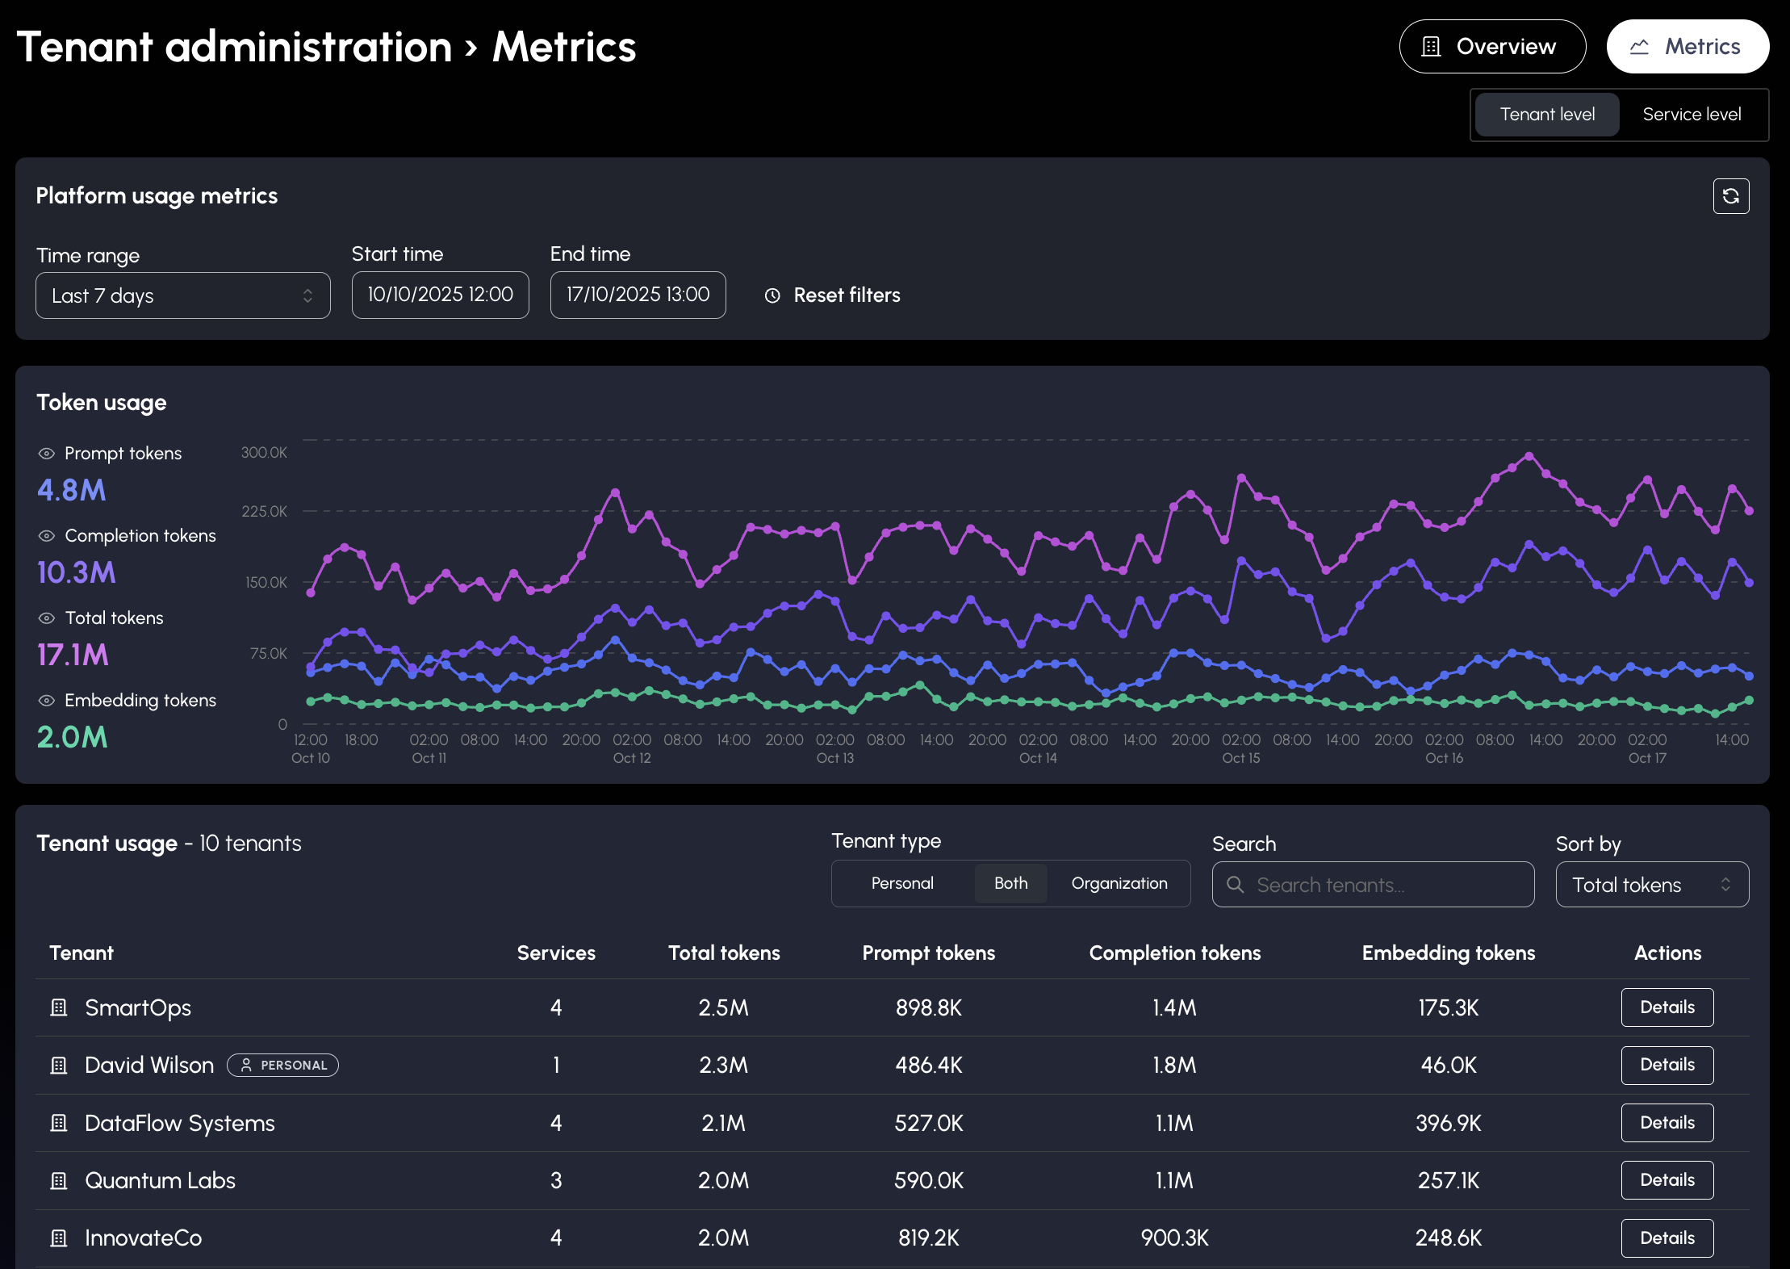Viewport: 1790px width, 1269px height.
Task: Click Tenant administration breadcrumb
Action: click(234, 47)
